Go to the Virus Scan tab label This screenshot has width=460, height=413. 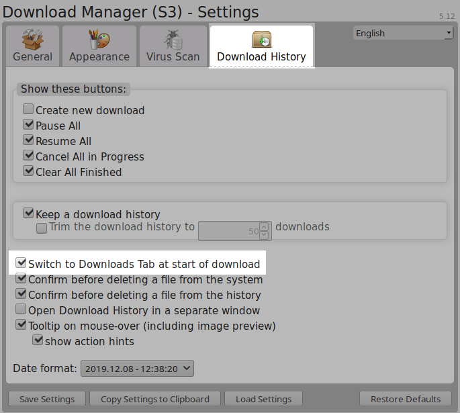173,56
